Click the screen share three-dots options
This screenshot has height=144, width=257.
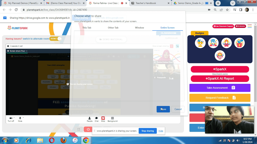coord(26,51)
